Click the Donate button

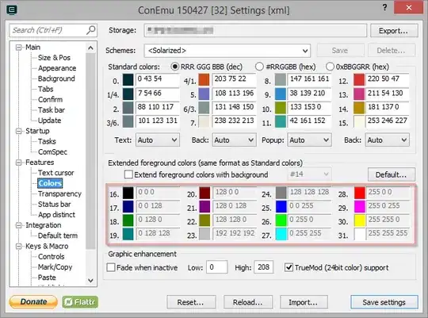(x=33, y=302)
